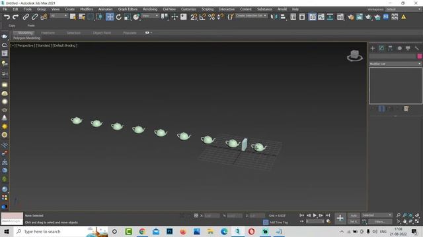The height and width of the screenshot is (237, 423).
Task: Click Render Production teapot icon
Action: (x=369, y=17)
